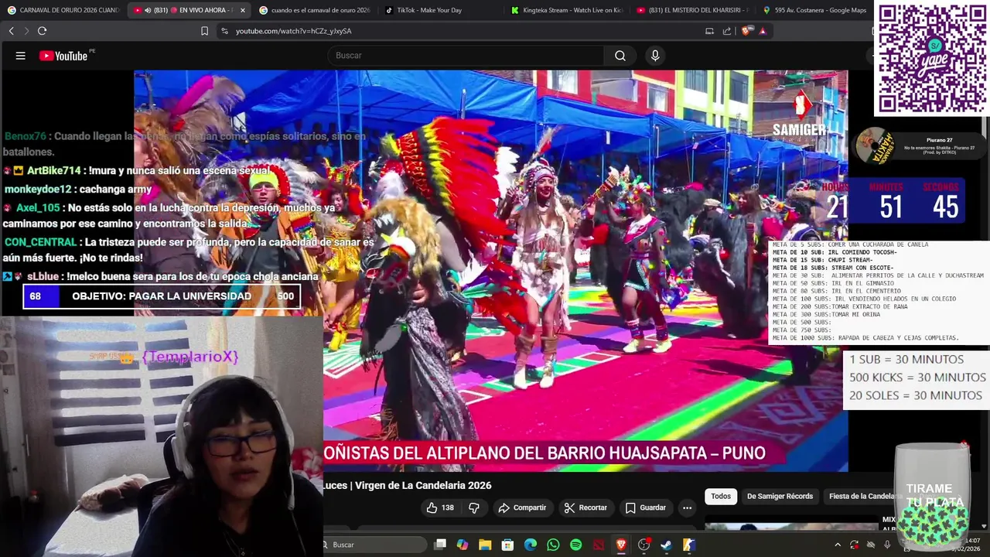Open File Explorer from the taskbar
990x557 pixels.
point(485,545)
